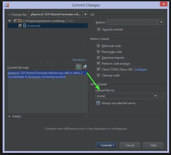Click the Details panel splitter grip
171x155 pixels.
coord(86,117)
